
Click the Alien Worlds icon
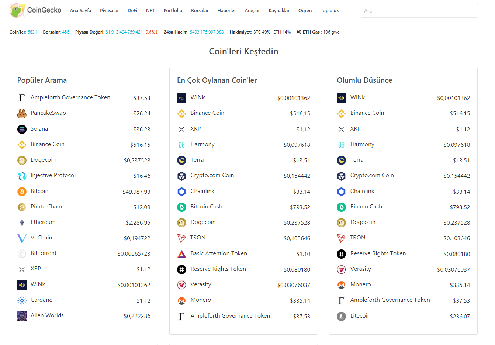pos(22,316)
